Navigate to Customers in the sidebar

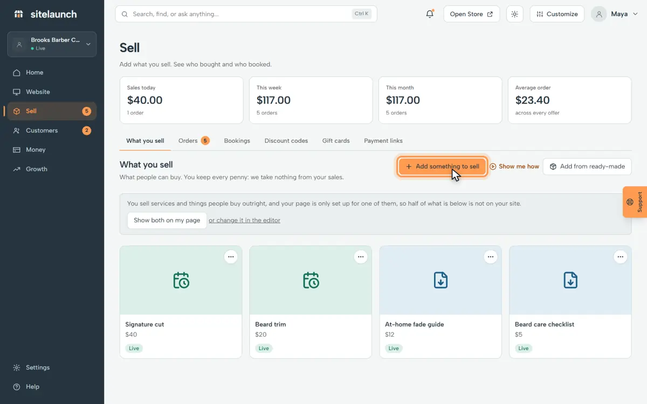click(x=52, y=130)
